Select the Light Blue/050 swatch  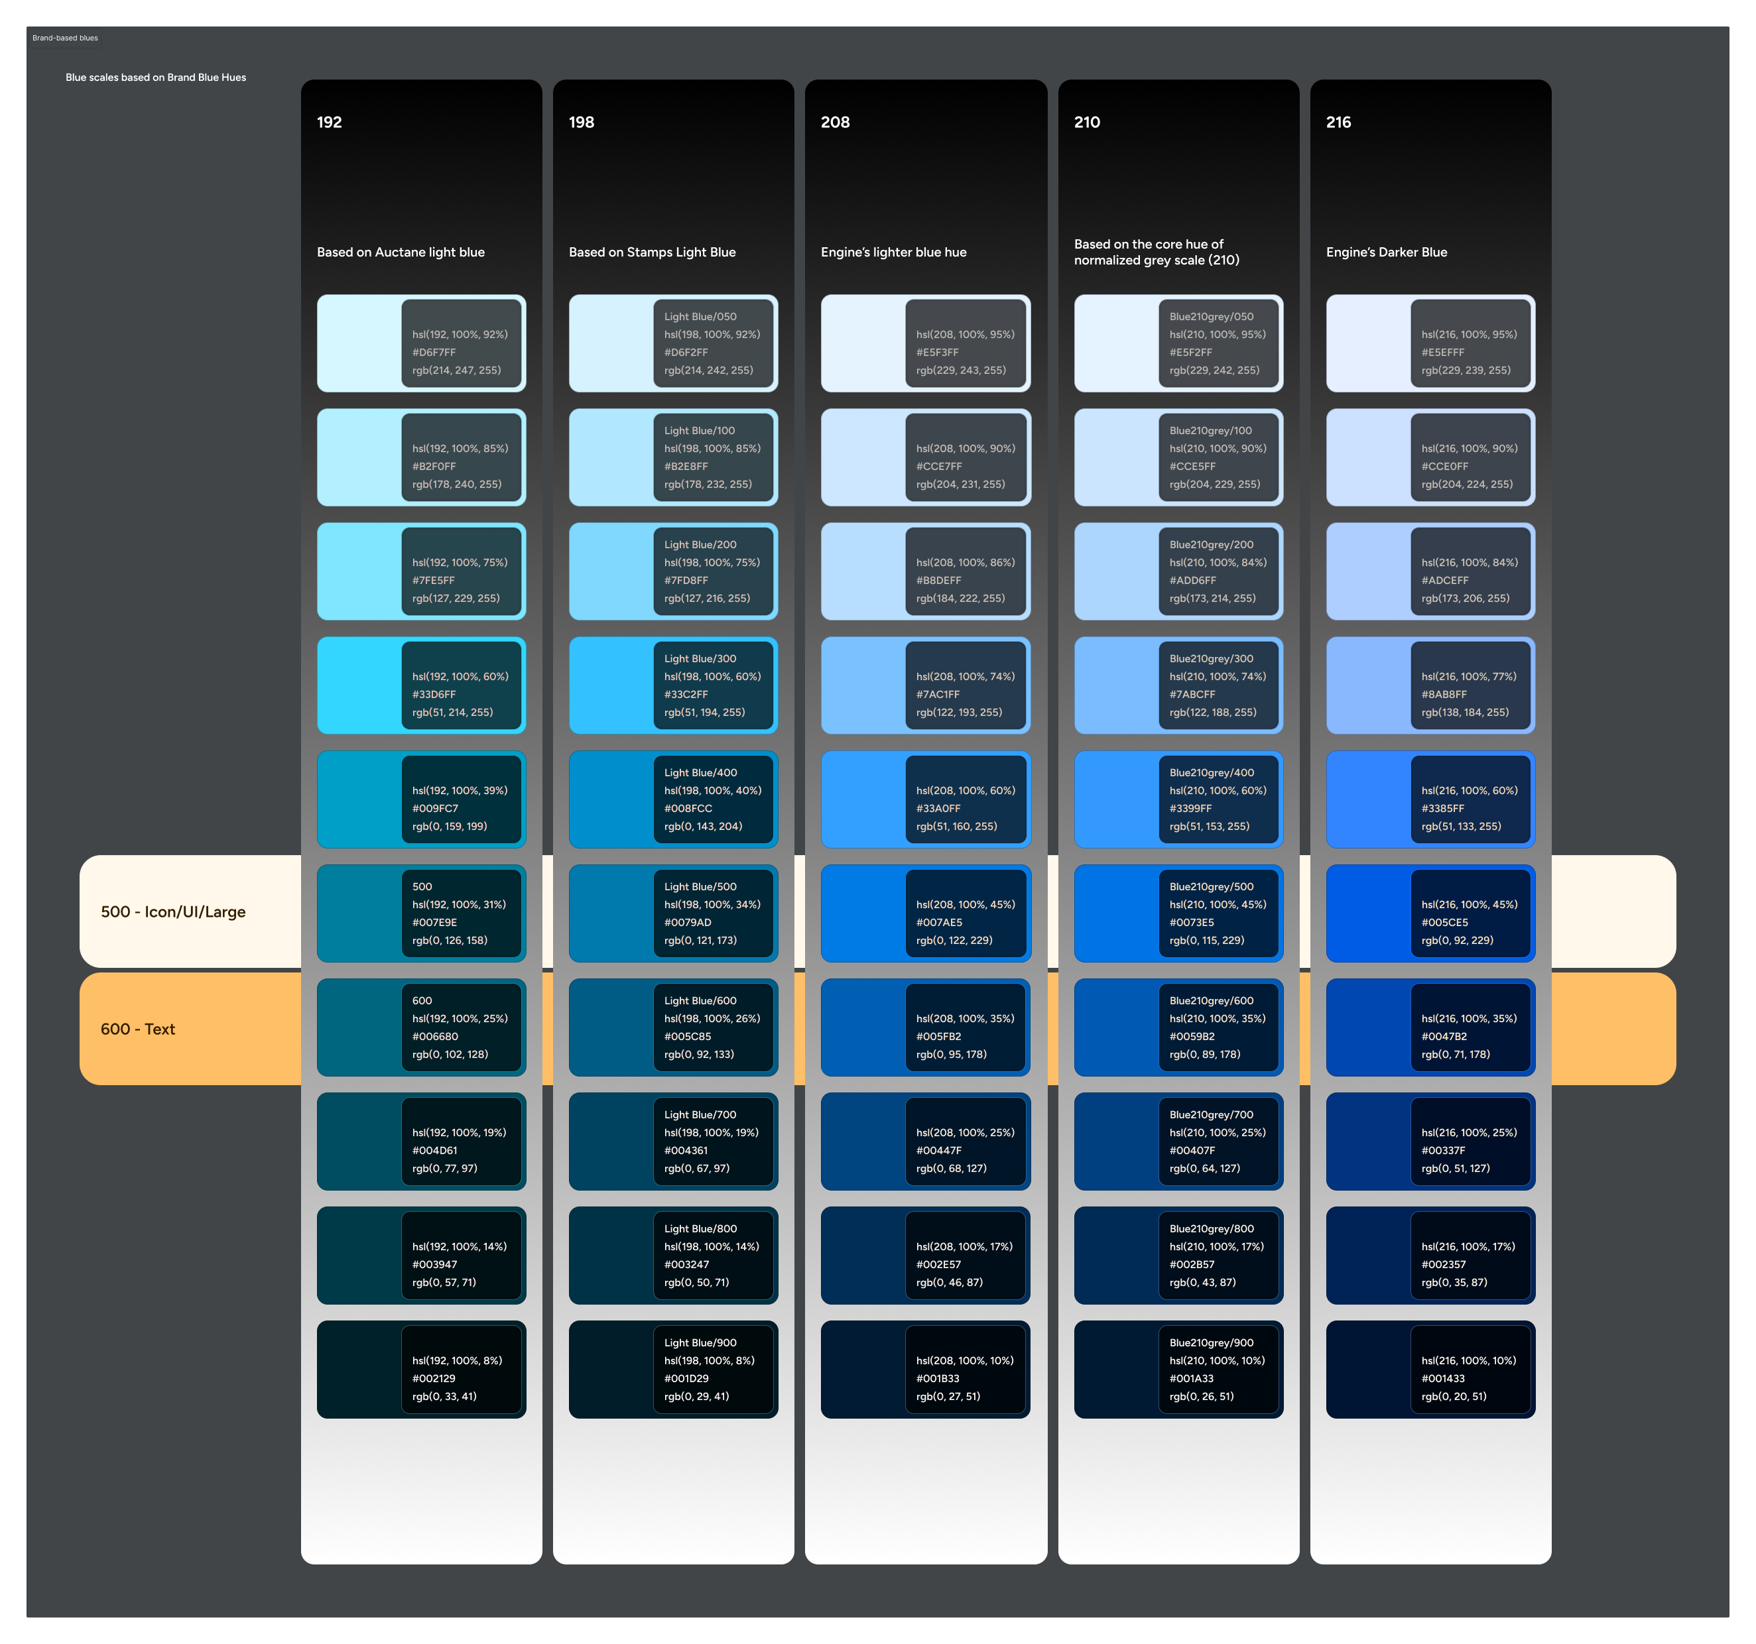[x=672, y=343]
